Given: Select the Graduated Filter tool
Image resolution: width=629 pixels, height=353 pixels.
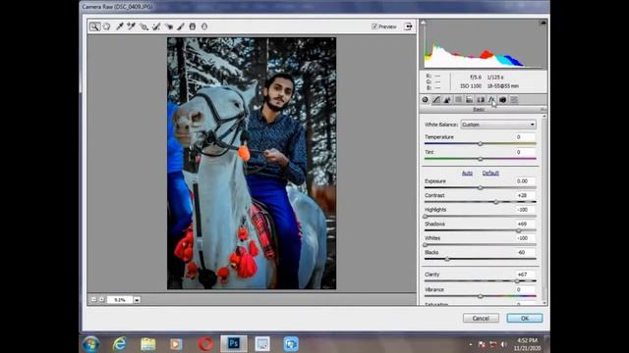Looking at the screenshot, I should (193, 26).
